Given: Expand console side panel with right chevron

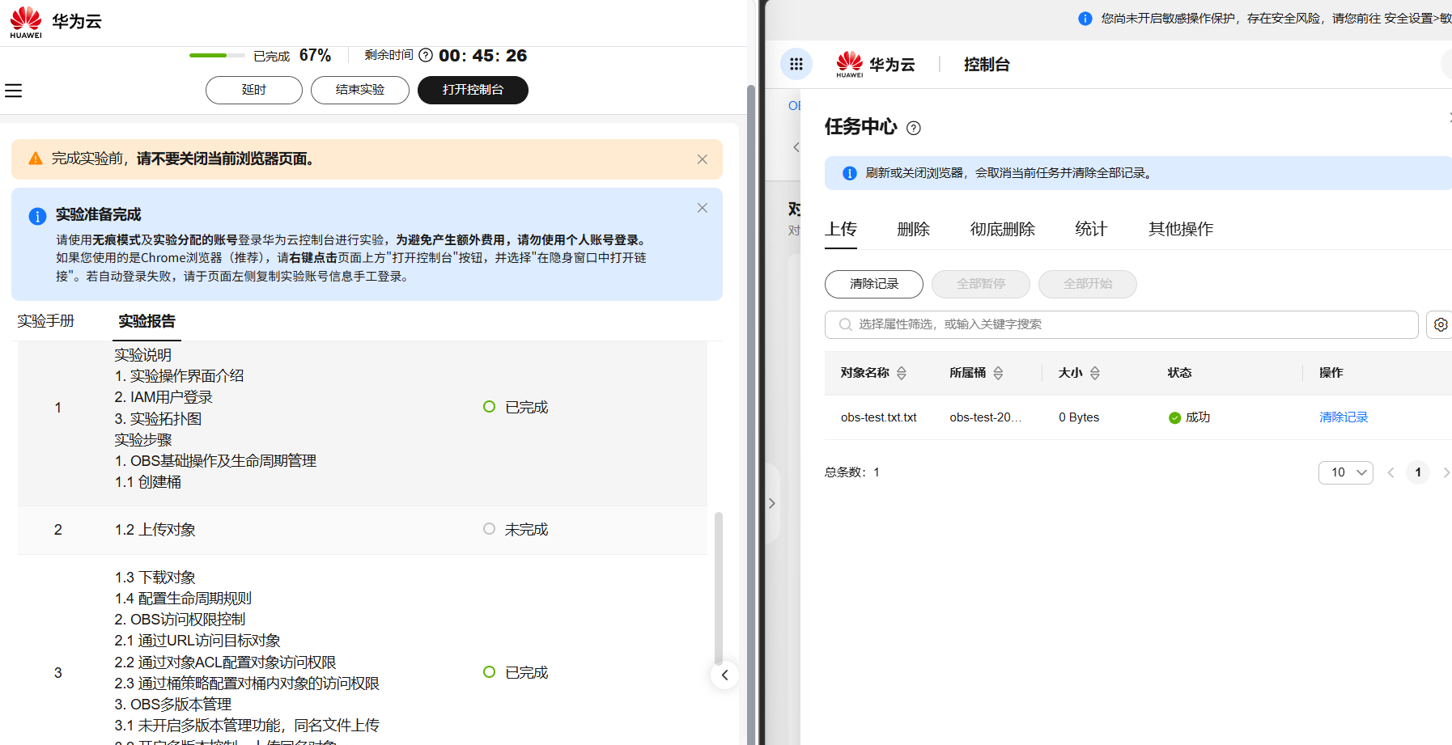Looking at the screenshot, I should pyautogui.click(x=771, y=503).
